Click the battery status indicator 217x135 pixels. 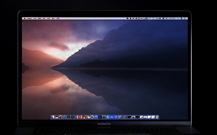(x=158, y=18)
